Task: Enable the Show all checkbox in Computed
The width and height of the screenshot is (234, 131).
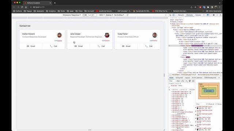Action: [207, 104]
